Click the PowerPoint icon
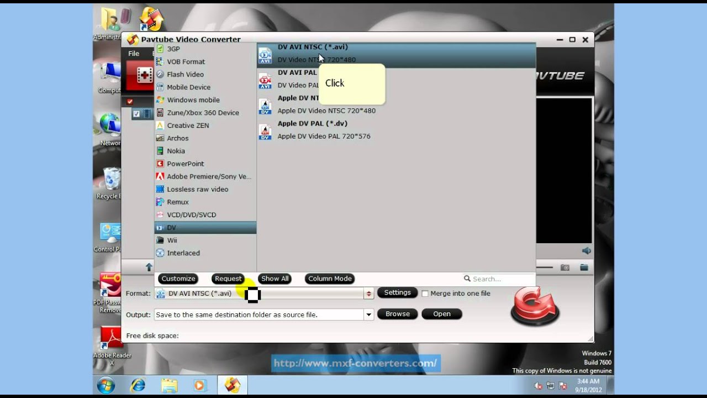 tap(160, 163)
